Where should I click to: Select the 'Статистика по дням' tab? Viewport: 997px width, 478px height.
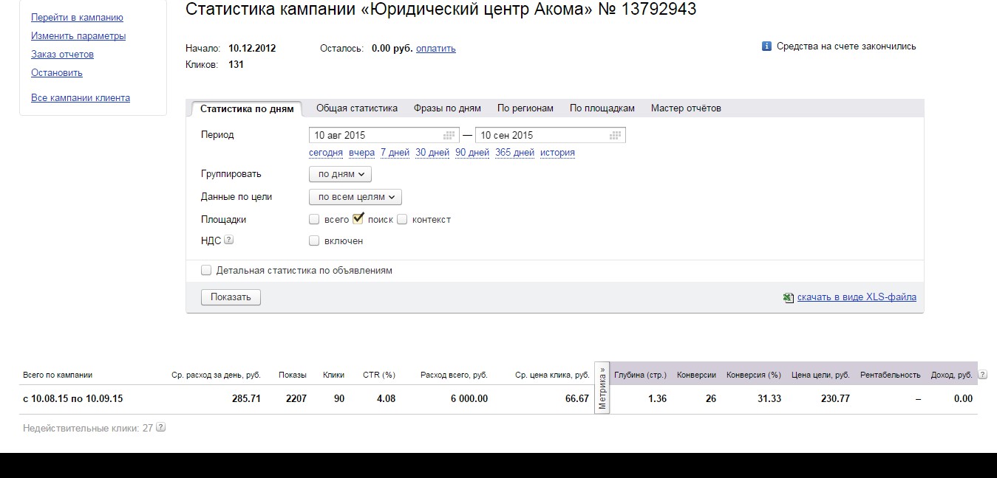point(247,108)
